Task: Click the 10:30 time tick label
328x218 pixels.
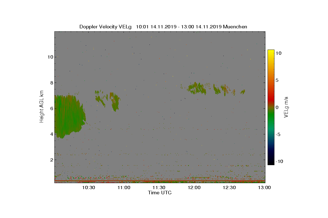Action: [89, 187]
